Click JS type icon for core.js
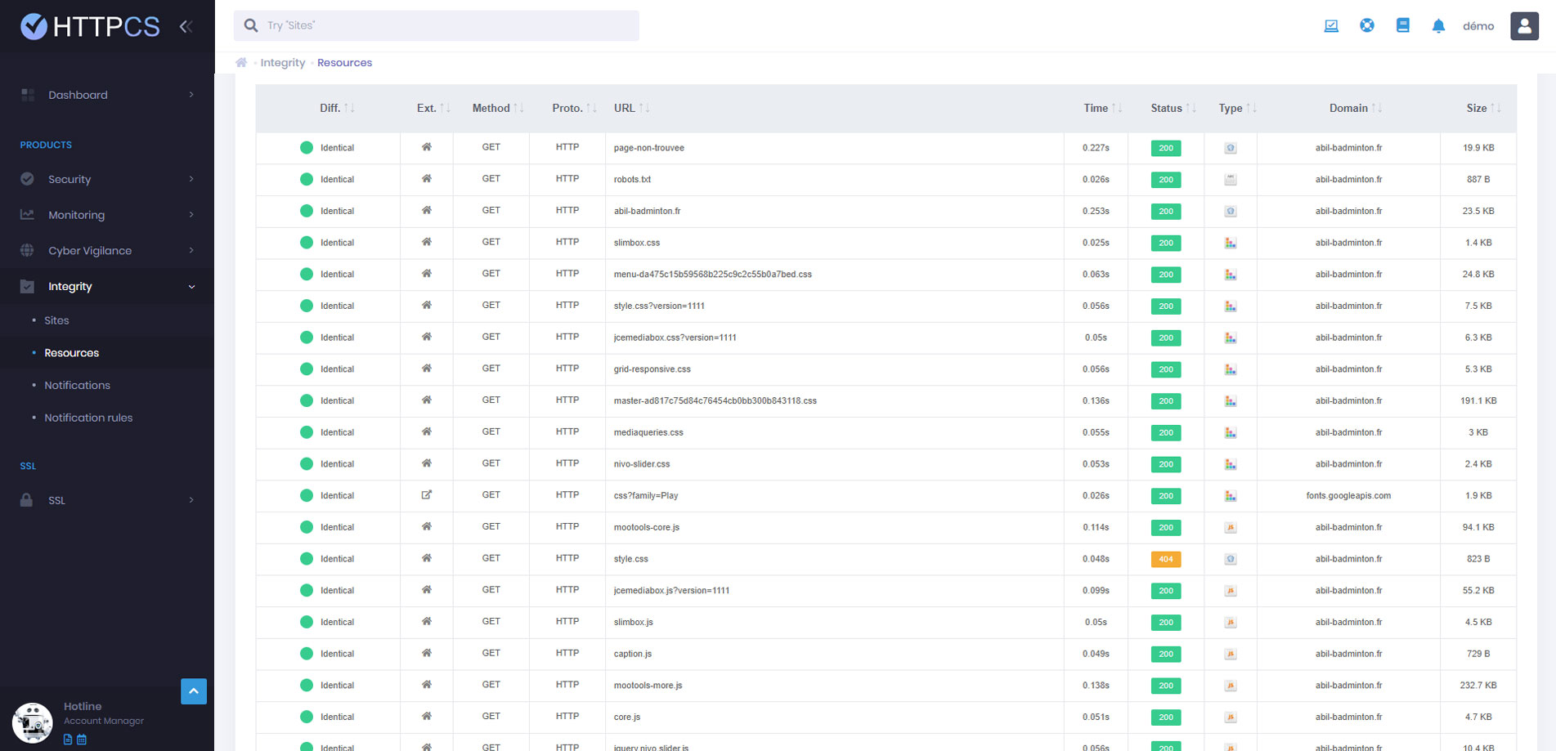 pos(1231,717)
